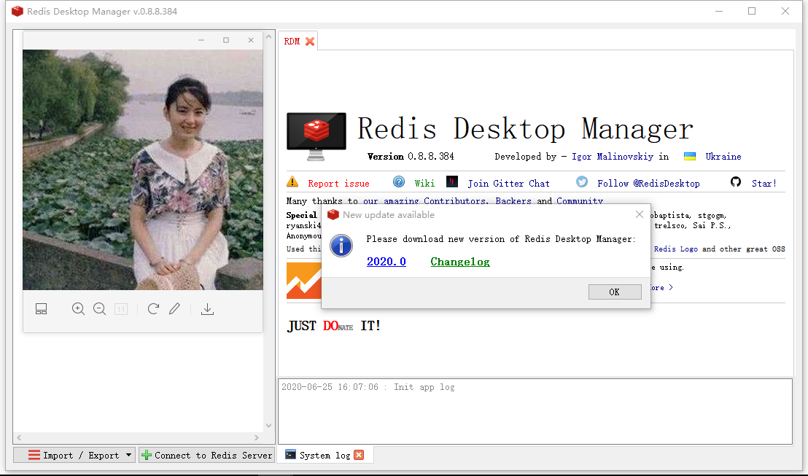808x476 pixels.
Task: Close the System log tab
Action: click(x=360, y=455)
